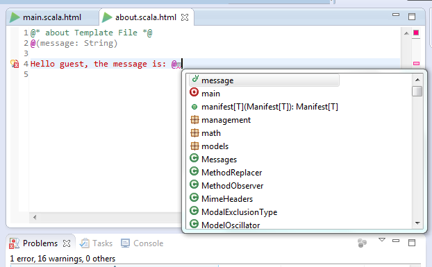Click the package icon beside models

click(x=194, y=146)
